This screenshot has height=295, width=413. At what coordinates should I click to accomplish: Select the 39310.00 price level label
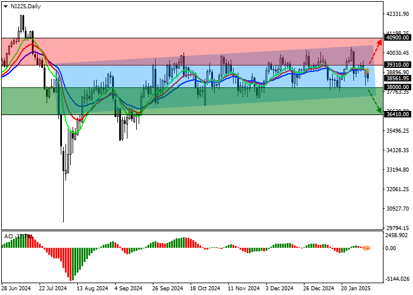(396, 65)
